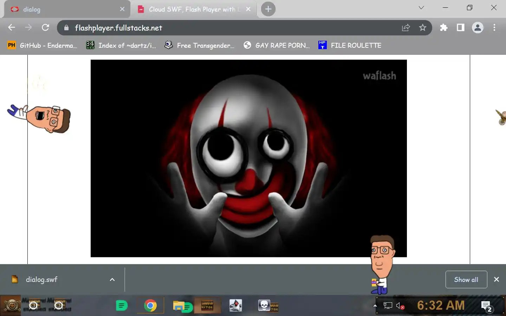Image resolution: width=506 pixels, height=316 pixels.
Task: Open the Free Transgender... bookmark
Action: (x=200, y=45)
